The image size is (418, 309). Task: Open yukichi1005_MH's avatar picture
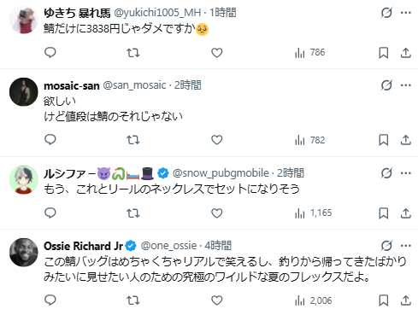[x=24, y=20]
